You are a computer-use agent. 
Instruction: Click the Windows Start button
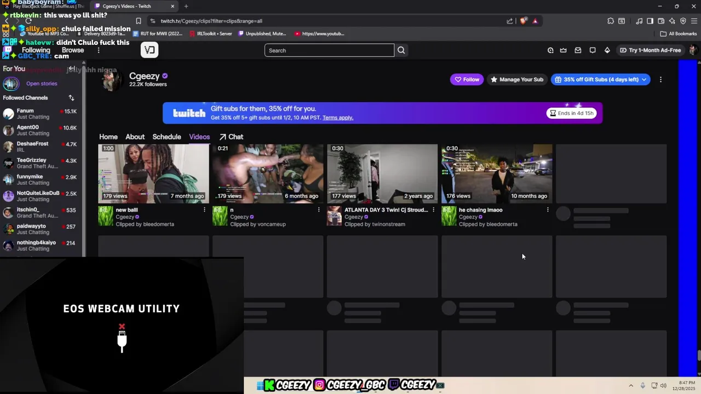(260, 385)
